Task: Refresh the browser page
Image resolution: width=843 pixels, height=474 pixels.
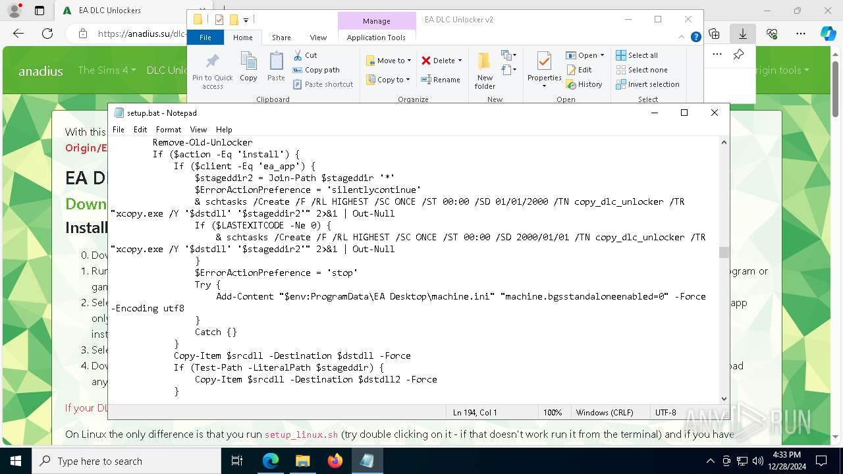Action: pyautogui.click(x=47, y=34)
